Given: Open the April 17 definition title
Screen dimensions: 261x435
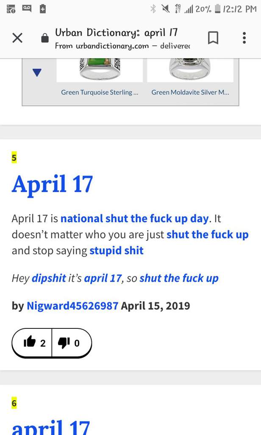Looking at the screenshot, I should [52, 184].
